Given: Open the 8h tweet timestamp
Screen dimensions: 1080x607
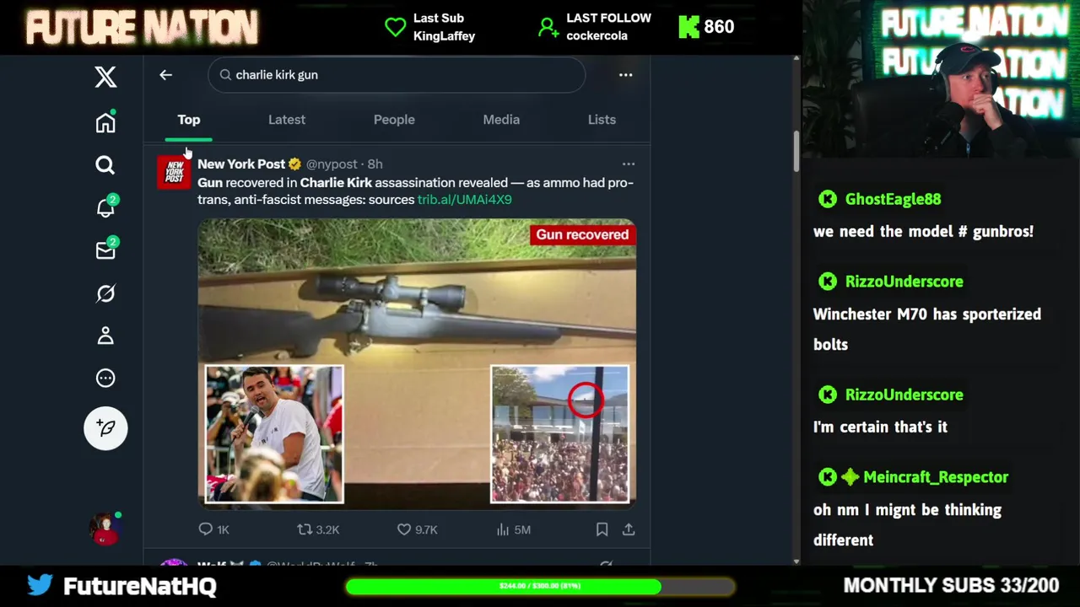Looking at the screenshot, I should (375, 164).
